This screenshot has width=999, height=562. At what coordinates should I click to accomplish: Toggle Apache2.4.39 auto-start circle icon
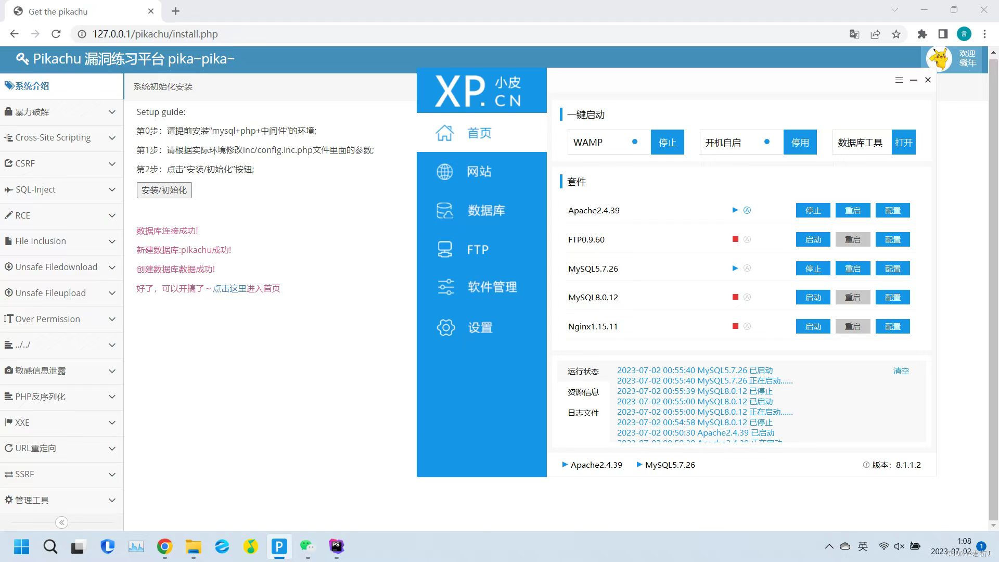[747, 210]
